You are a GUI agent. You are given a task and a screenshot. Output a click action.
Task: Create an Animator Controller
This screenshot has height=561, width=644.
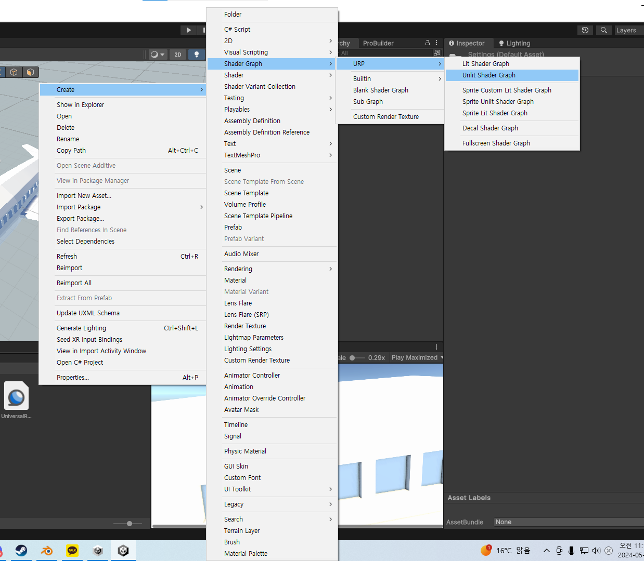tap(272, 376)
